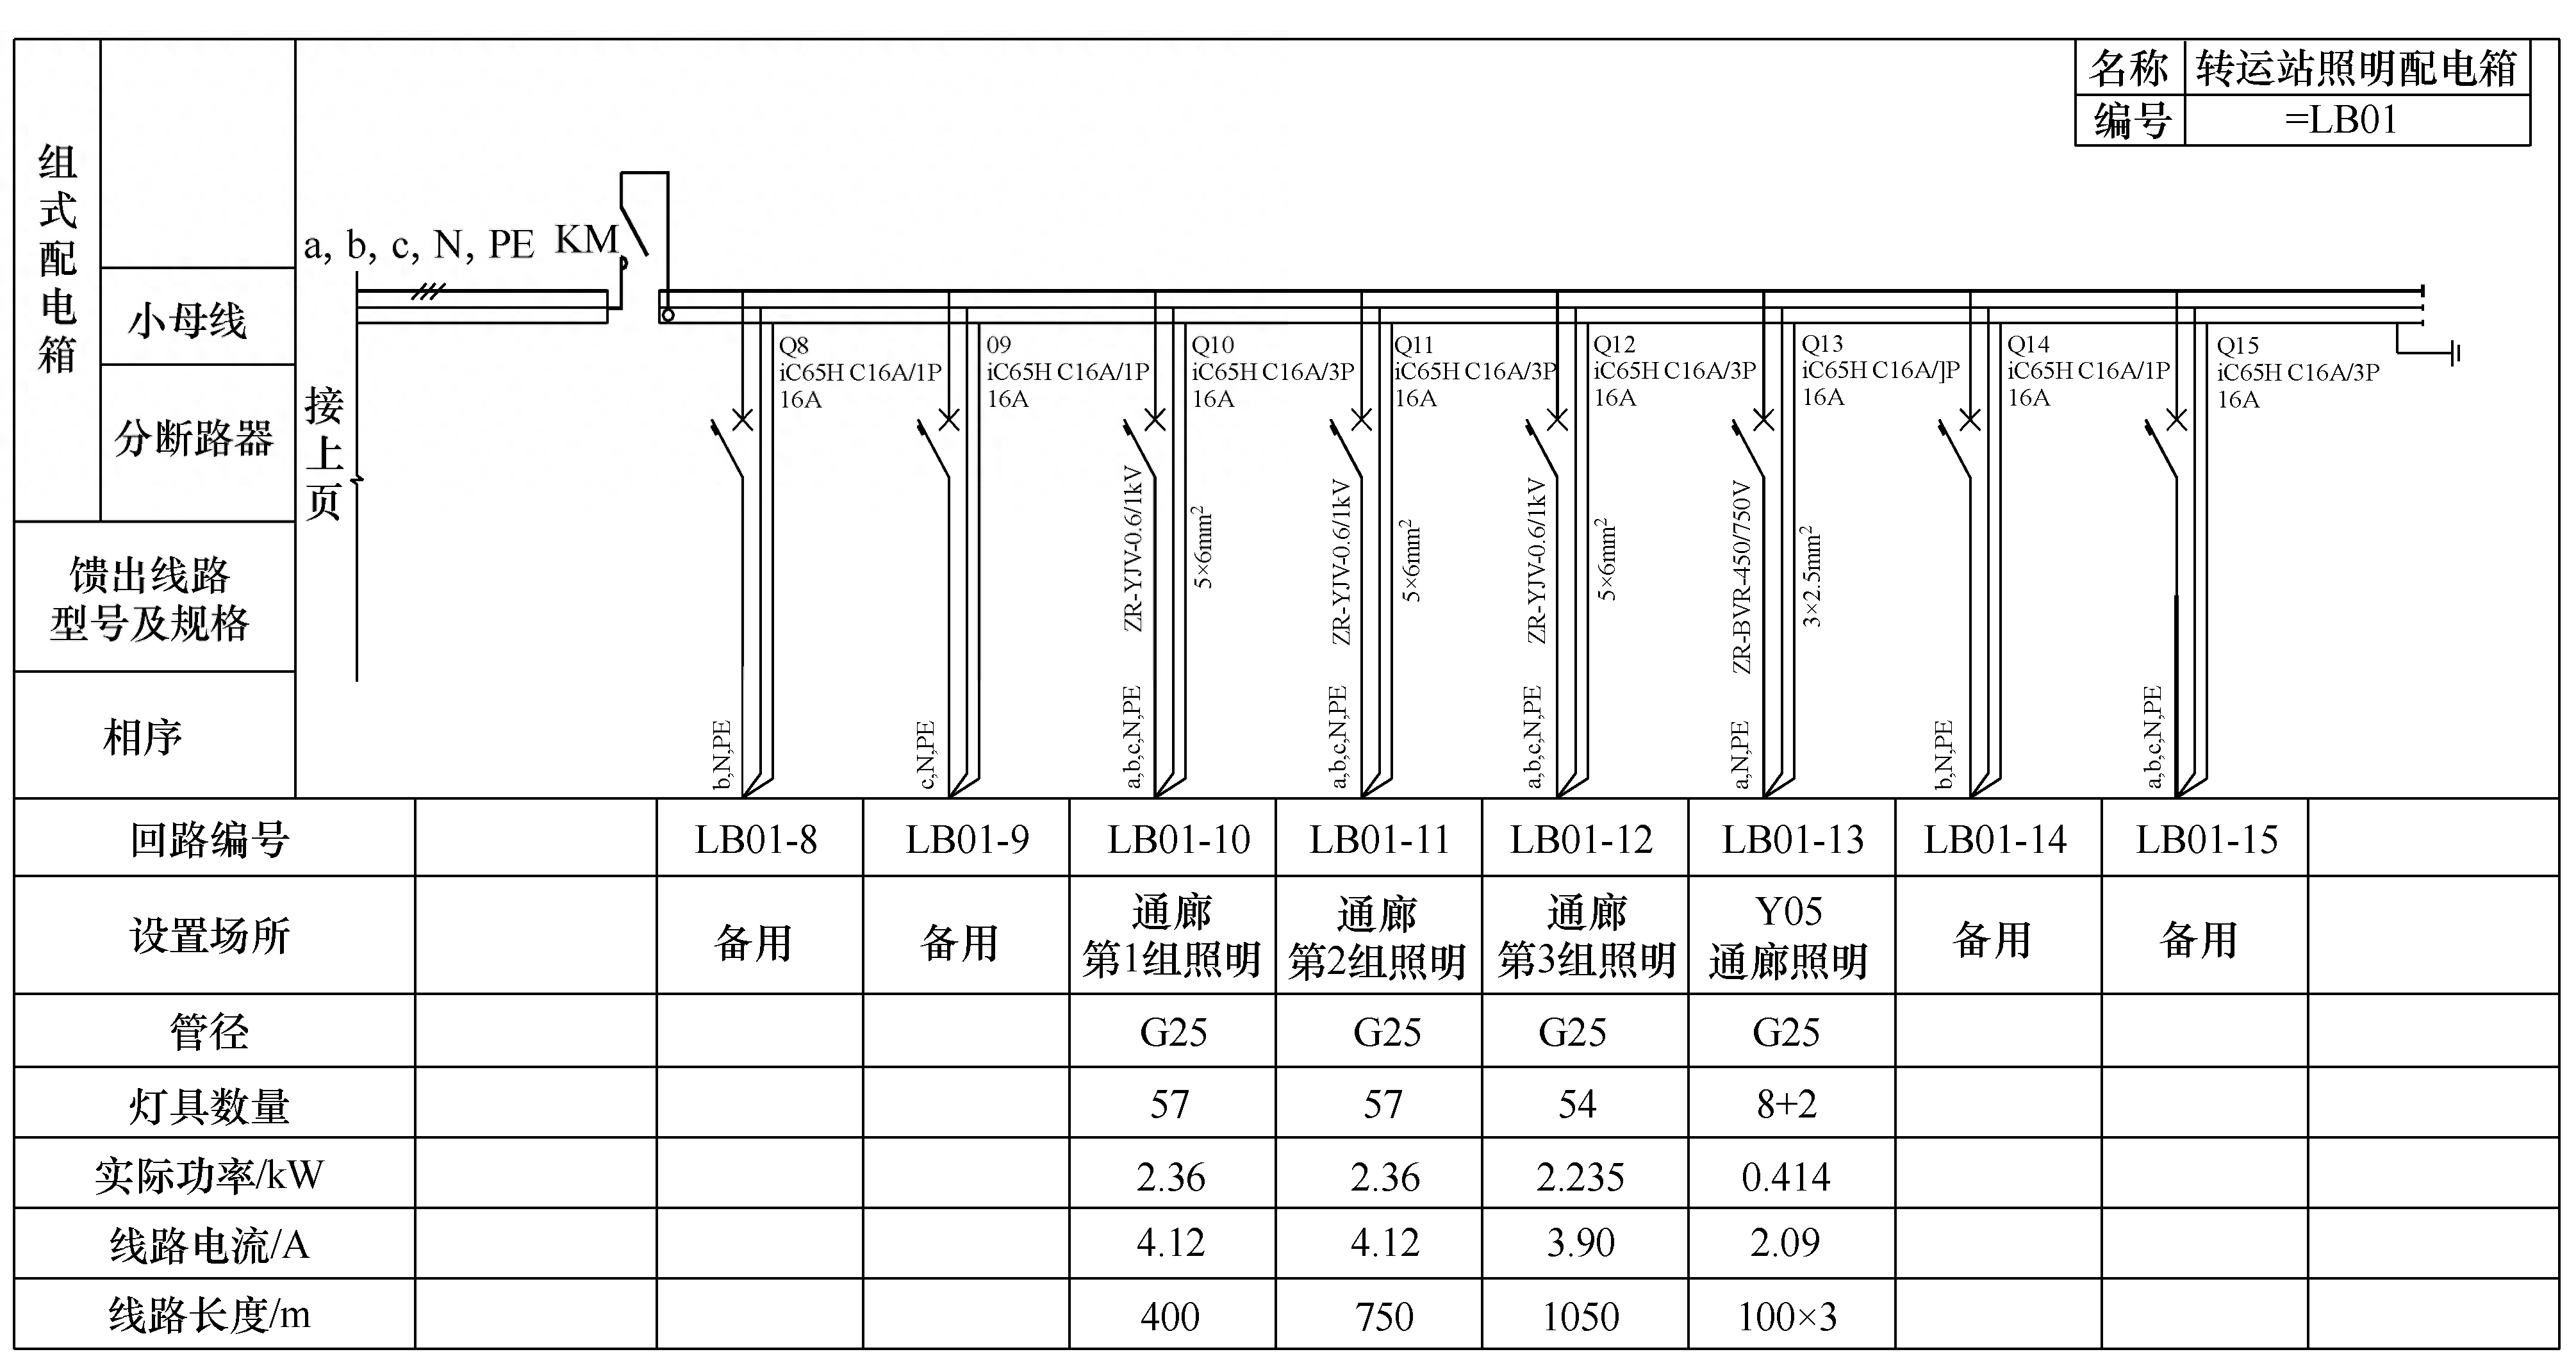Click line length 400

pyautogui.click(x=1169, y=1317)
